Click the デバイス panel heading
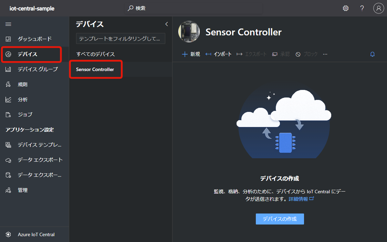 pyautogui.click(x=90, y=24)
